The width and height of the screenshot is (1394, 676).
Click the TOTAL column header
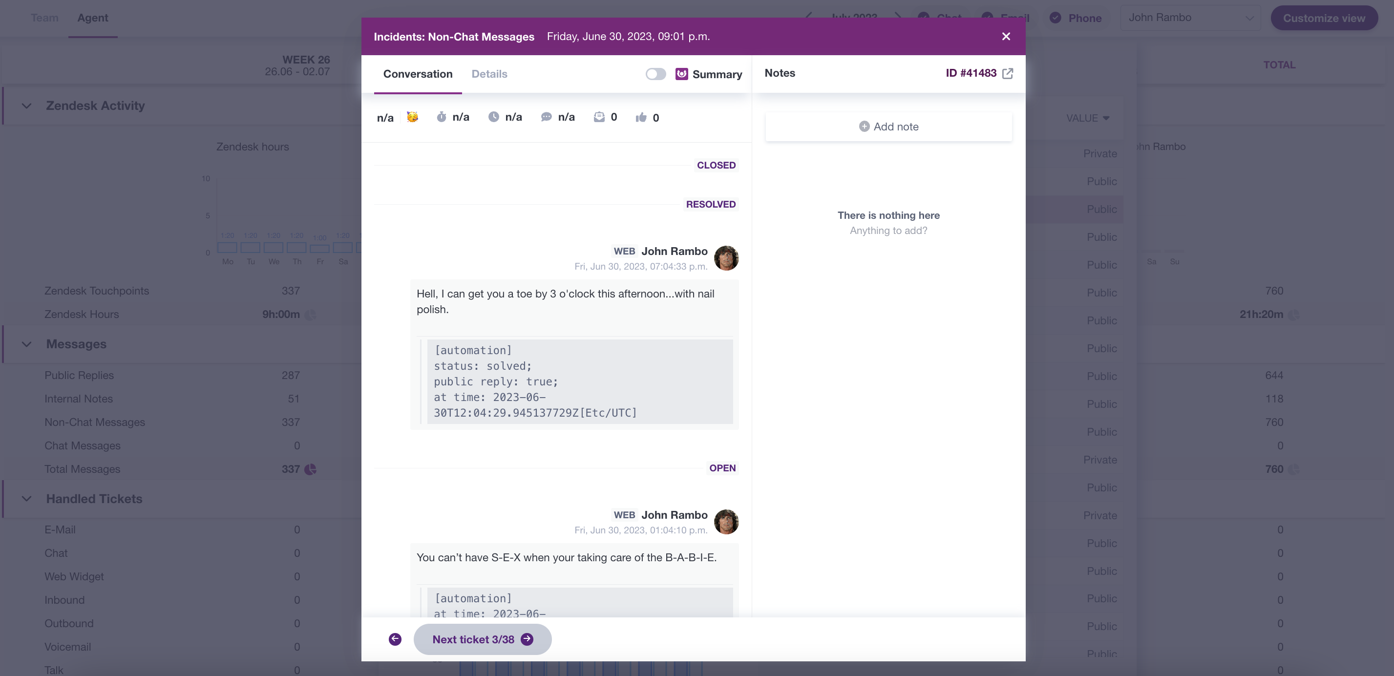pos(1279,65)
